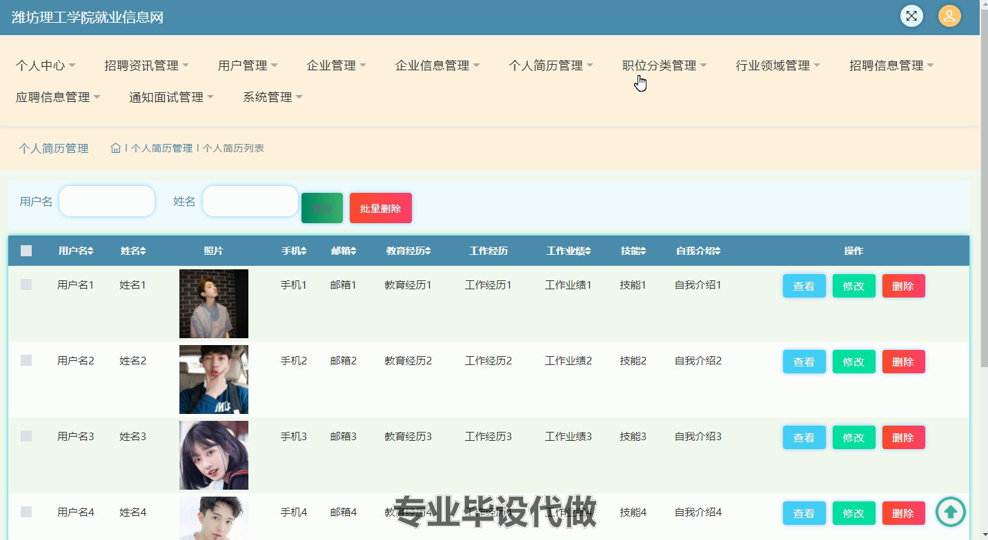Expand the 个人中心 menu

(x=46, y=65)
